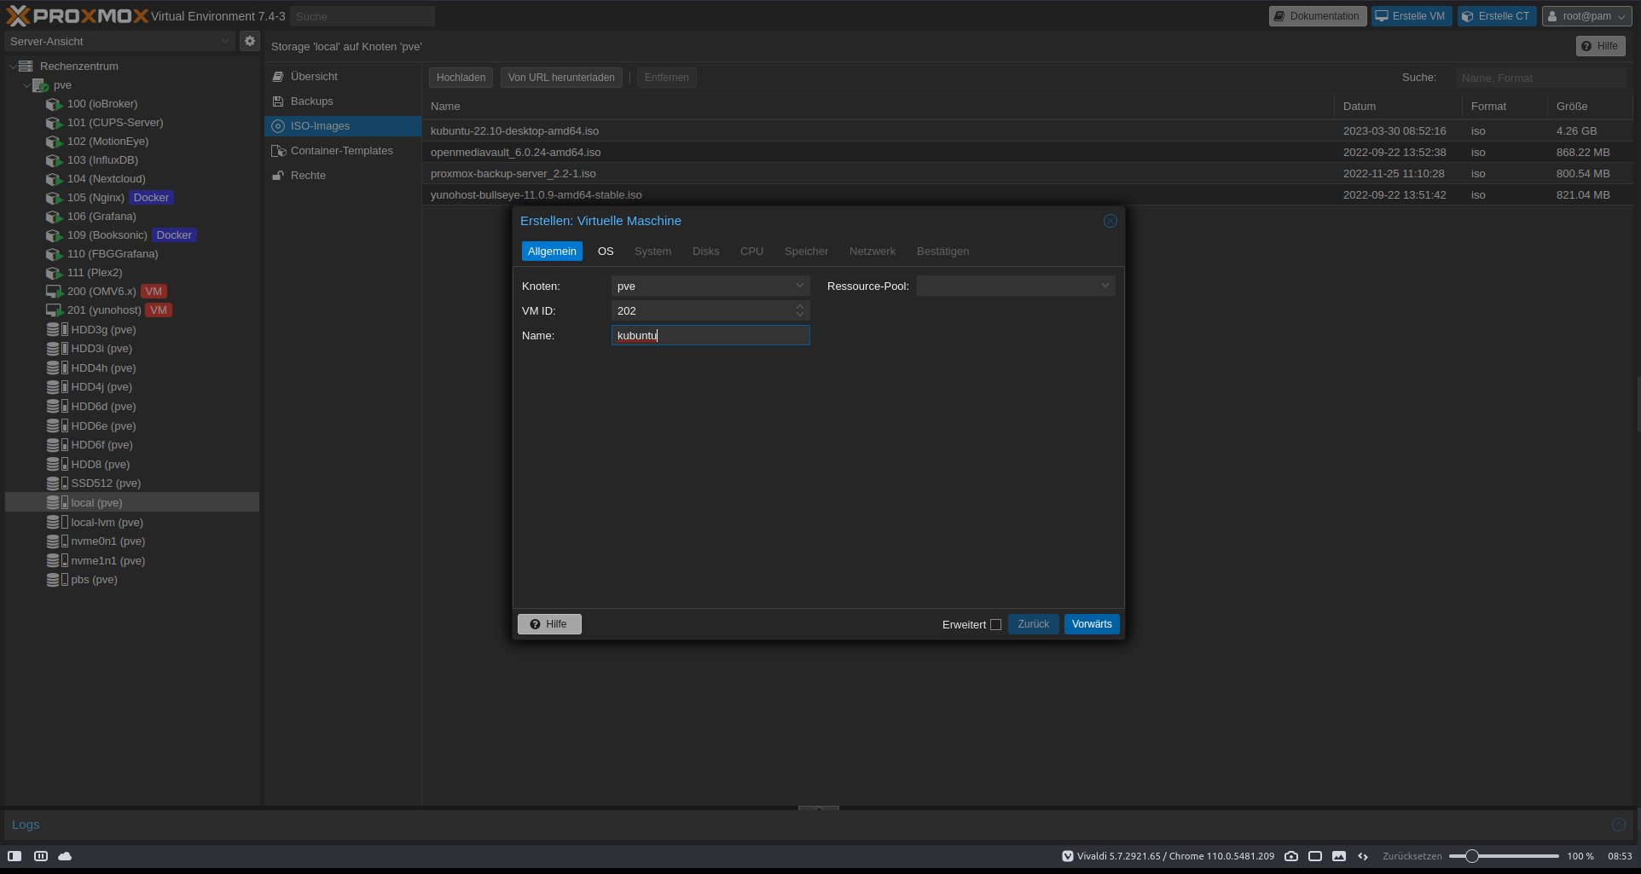The height and width of the screenshot is (874, 1641).
Task: Open the Container-Templates section
Action: [x=343, y=151]
